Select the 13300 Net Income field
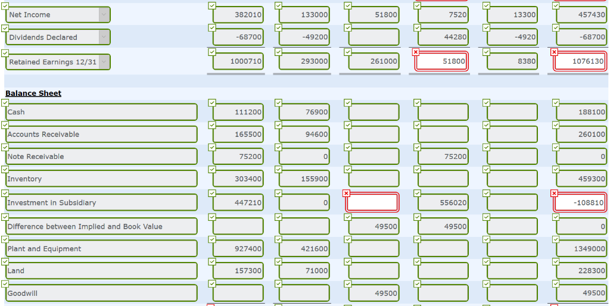 click(x=512, y=15)
